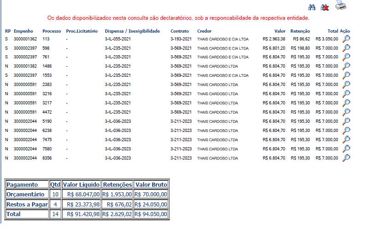Open details magnifier for processo 113
This screenshot has height=229, width=376.
pyautogui.click(x=347, y=39)
